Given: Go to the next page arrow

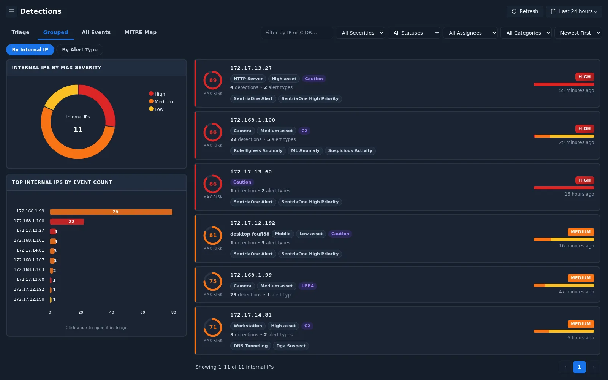Looking at the screenshot, I should click(594, 367).
